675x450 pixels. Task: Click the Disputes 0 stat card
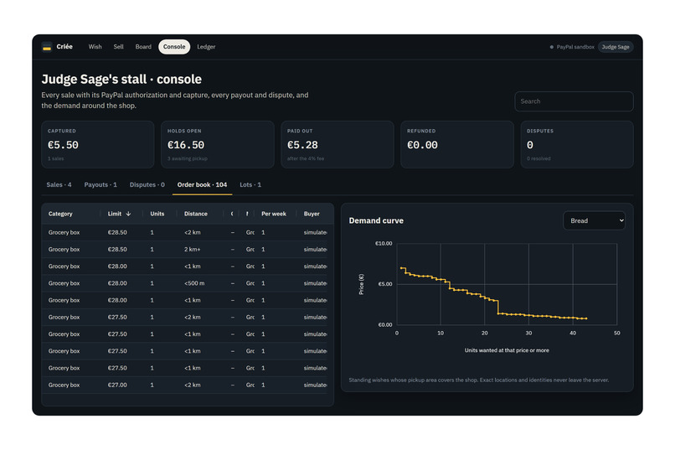(x=577, y=144)
